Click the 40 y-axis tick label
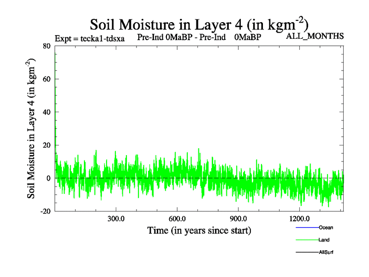Image resolution: width=369 pixels, height=277 pixels. [46, 112]
